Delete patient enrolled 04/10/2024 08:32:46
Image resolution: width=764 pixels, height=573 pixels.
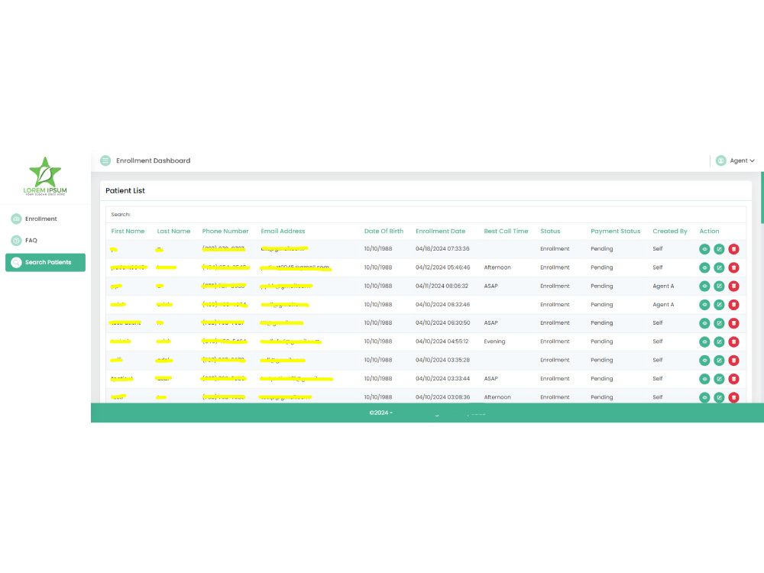pos(733,305)
